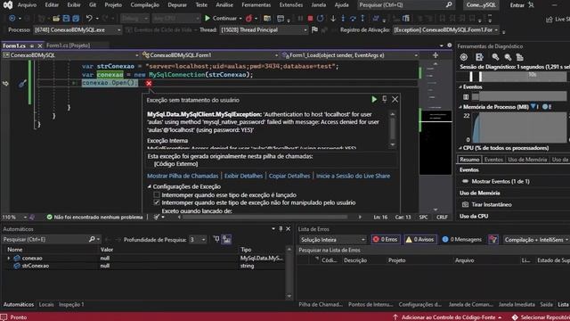Toggle the 0 Mensagens filter
The height and width of the screenshot is (321, 570).
(x=461, y=239)
